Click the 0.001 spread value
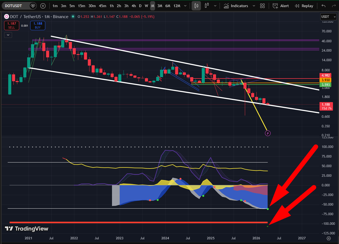This screenshot has height=244, width=339. tap(25, 26)
